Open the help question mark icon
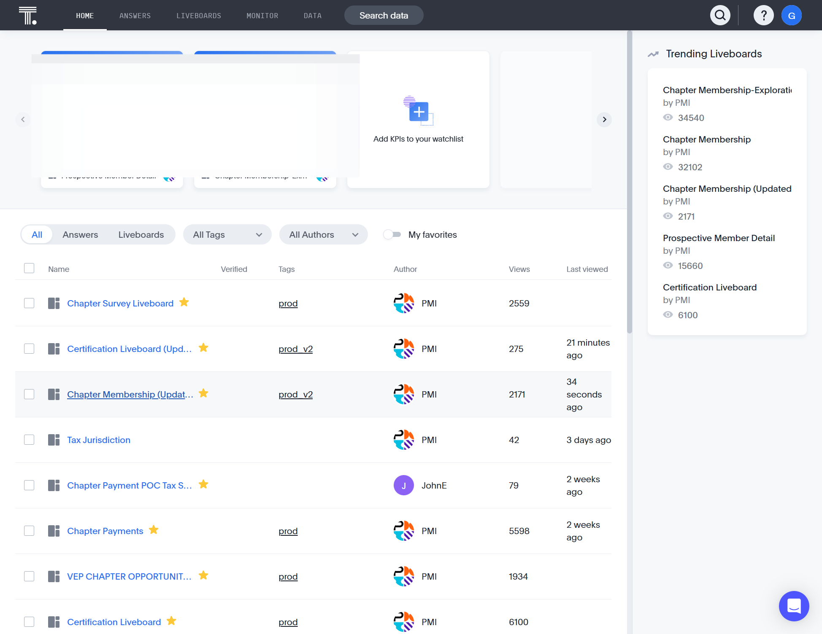 click(764, 16)
